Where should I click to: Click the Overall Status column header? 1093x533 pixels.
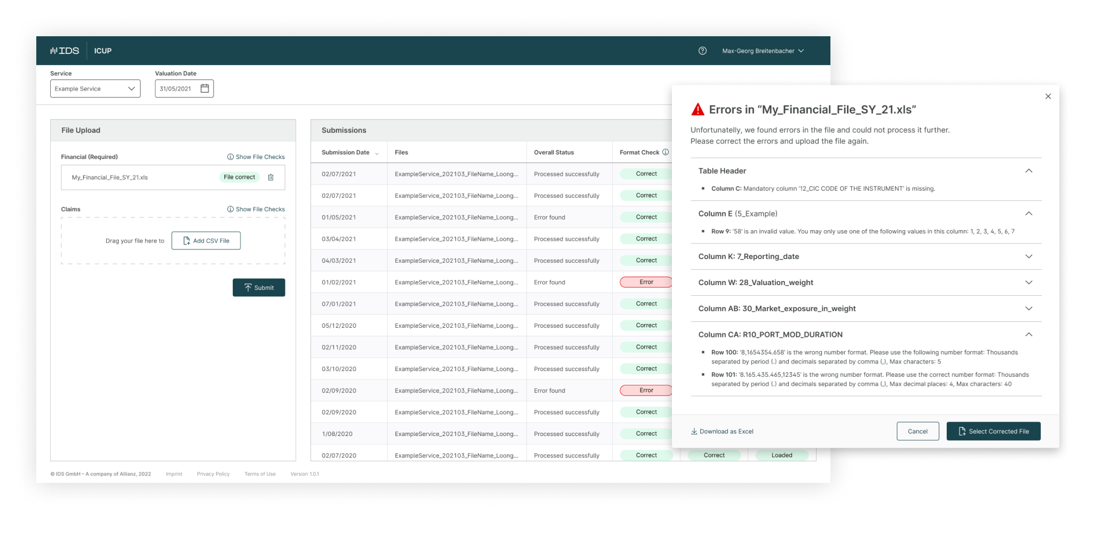coord(554,152)
